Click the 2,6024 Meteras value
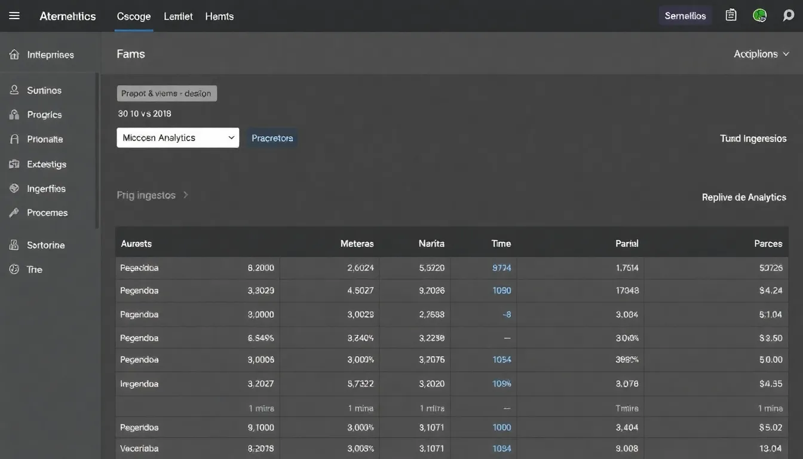Image resolution: width=803 pixels, height=459 pixels. [x=361, y=268]
